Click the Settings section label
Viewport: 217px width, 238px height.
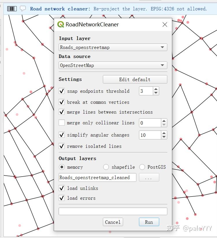70,79
